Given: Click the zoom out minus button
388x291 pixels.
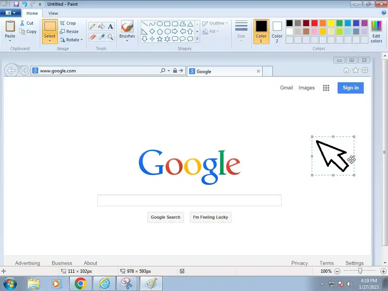Looking at the screenshot, I should (337, 271).
